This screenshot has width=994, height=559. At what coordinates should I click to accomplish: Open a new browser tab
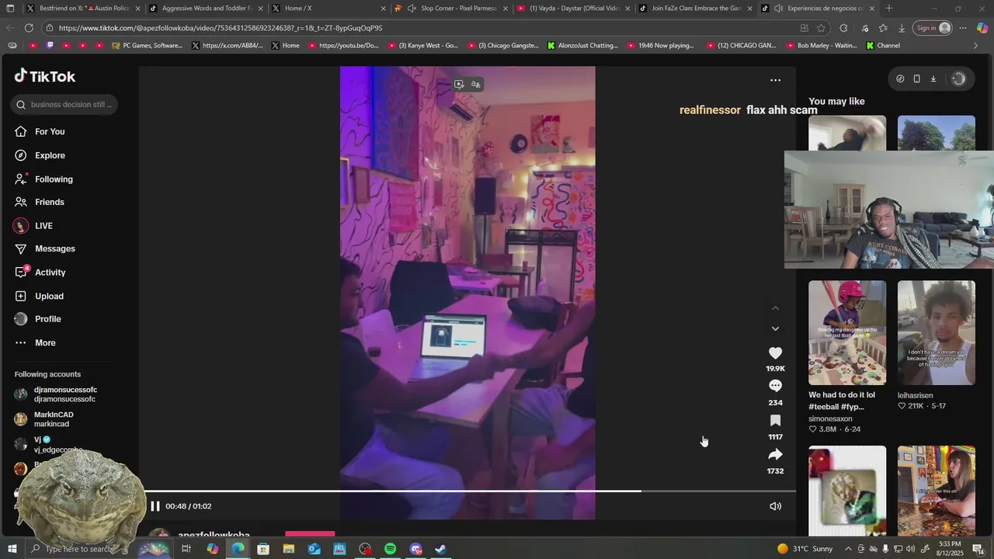pyautogui.click(x=889, y=9)
